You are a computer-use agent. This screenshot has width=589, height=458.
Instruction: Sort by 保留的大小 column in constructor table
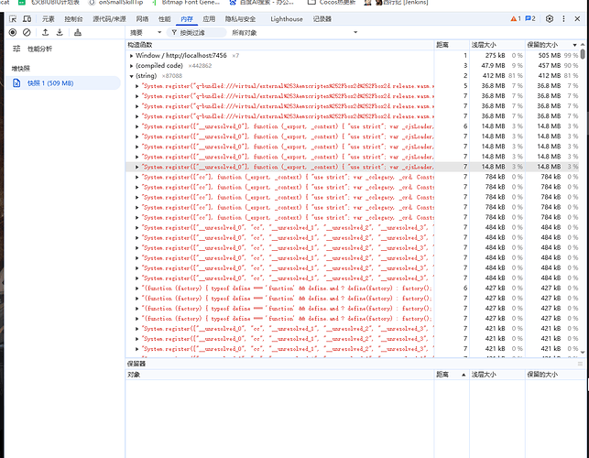click(x=552, y=45)
